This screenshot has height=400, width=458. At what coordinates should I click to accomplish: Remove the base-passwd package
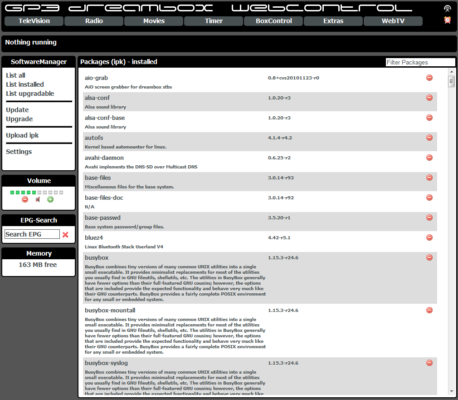(429, 217)
